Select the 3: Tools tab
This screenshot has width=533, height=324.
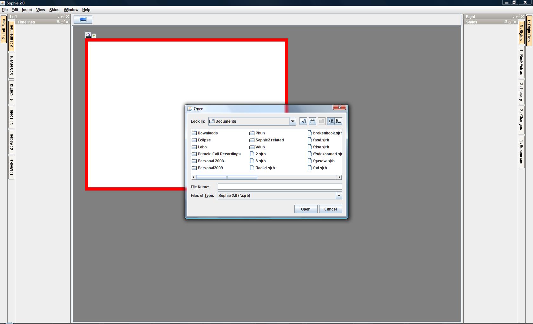(x=11, y=117)
